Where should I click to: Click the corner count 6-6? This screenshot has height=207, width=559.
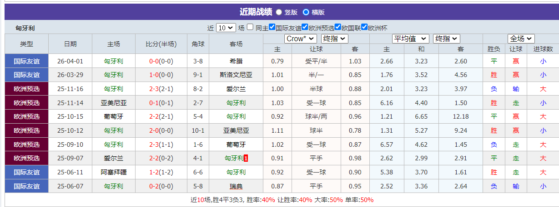click(198, 172)
